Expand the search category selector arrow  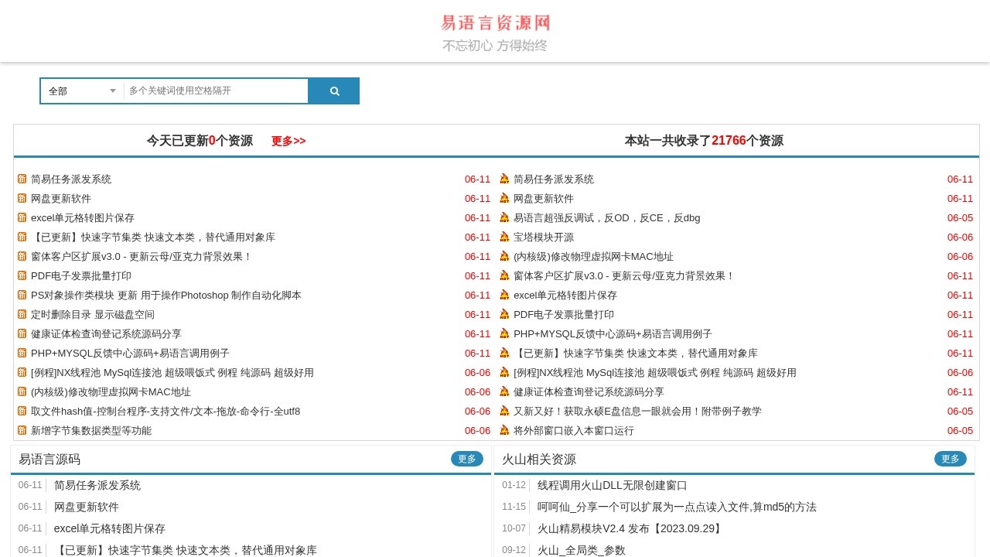112,91
